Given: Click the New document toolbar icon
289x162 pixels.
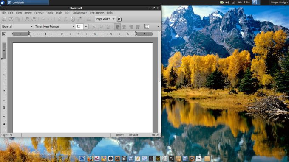Looking at the screenshot, I should coord(4,19).
